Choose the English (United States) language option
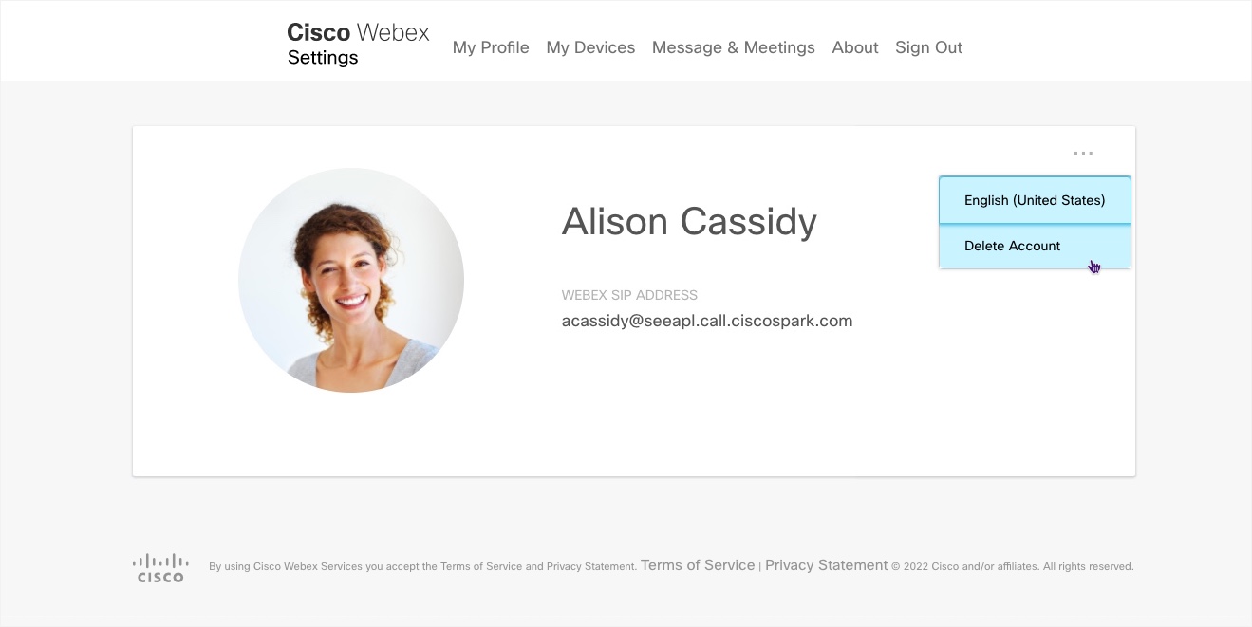1252x627 pixels. 1035,200
